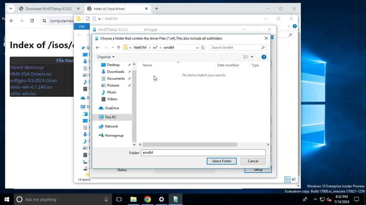366x205 pixels.
Task: Open Parent directory/ link
Action: pos(27,67)
